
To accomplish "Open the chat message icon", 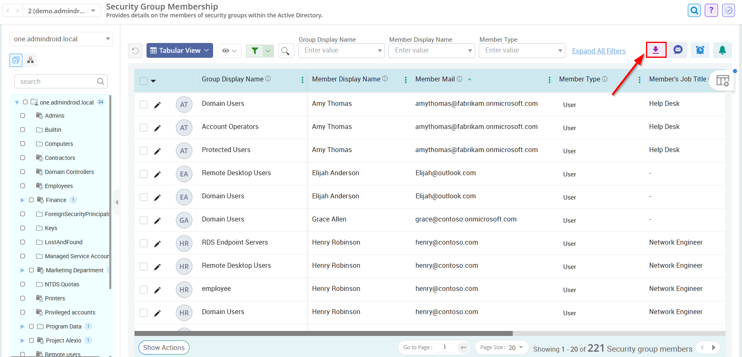I will pos(678,50).
